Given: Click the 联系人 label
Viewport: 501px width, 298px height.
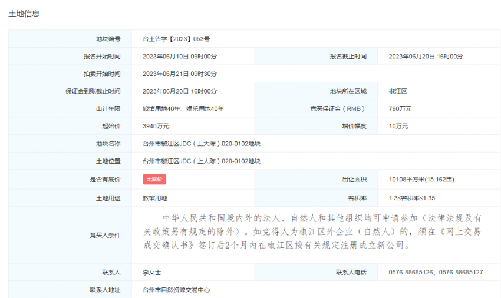Looking at the screenshot, I should point(111,273).
